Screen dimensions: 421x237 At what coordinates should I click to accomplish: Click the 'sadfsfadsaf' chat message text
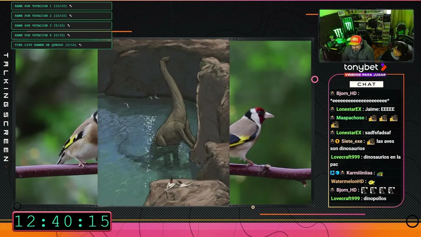(378, 133)
